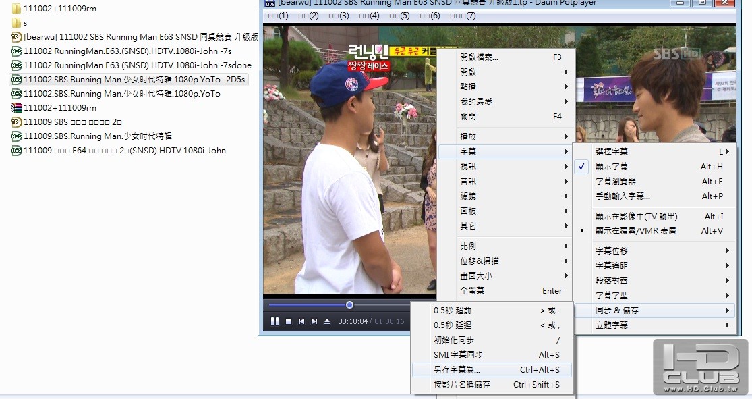Screen dimensions: 752x399
Task: Open 畫面大小 submenu
Action: coord(506,275)
